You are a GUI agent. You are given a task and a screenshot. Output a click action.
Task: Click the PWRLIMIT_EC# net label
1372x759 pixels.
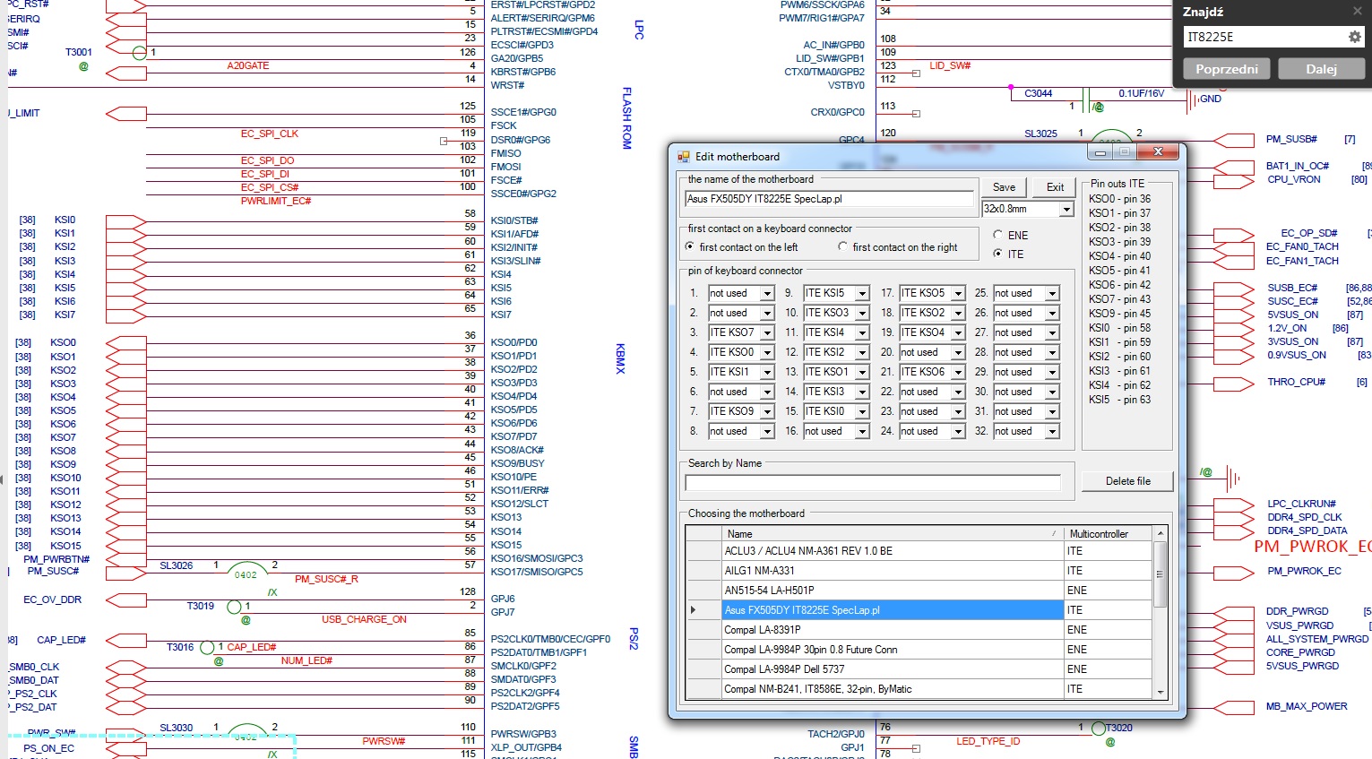pyautogui.click(x=276, y=201)
